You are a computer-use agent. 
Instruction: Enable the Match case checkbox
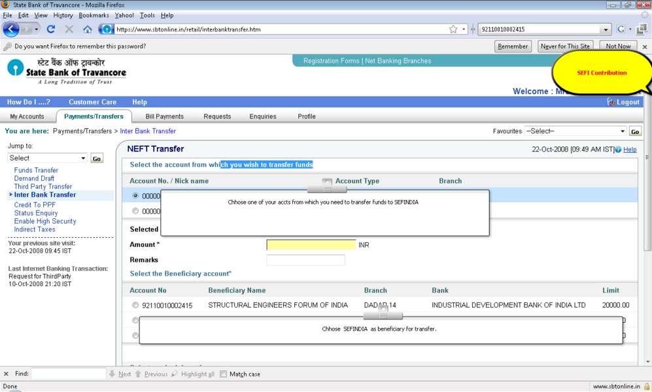(223, 374)
